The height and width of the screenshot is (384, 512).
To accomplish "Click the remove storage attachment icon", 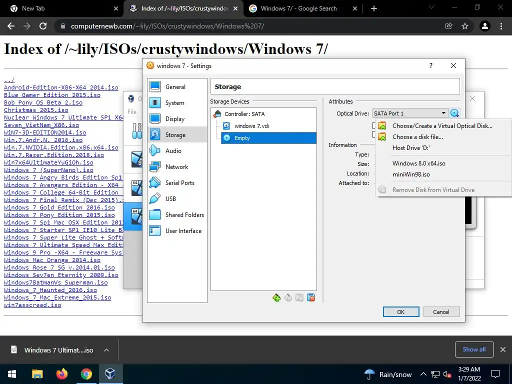I will [x=311, y=297].
